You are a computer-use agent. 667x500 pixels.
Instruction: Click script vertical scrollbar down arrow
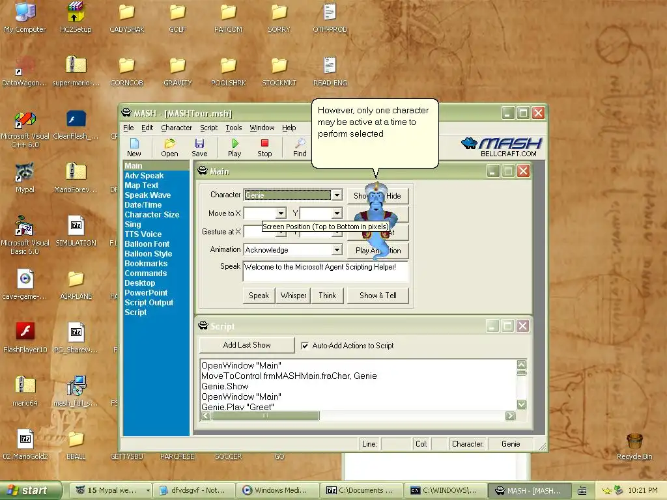tap(522, 404)
